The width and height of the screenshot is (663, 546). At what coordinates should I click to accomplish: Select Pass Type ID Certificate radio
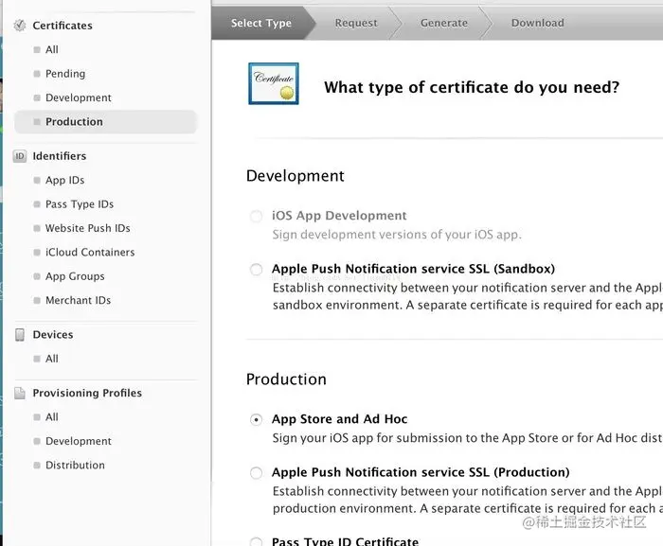click(x=256, y=542)
